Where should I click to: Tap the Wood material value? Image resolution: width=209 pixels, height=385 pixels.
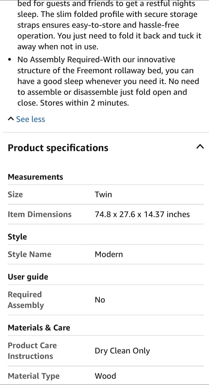point(106,376)
